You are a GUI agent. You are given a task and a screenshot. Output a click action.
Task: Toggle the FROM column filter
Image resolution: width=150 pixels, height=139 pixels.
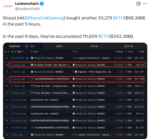[x=32, y=52]
